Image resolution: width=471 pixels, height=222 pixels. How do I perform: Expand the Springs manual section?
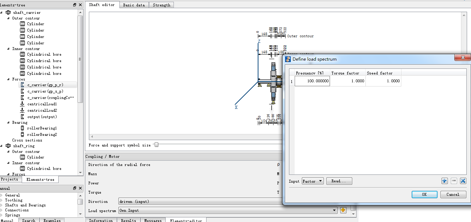1,215
